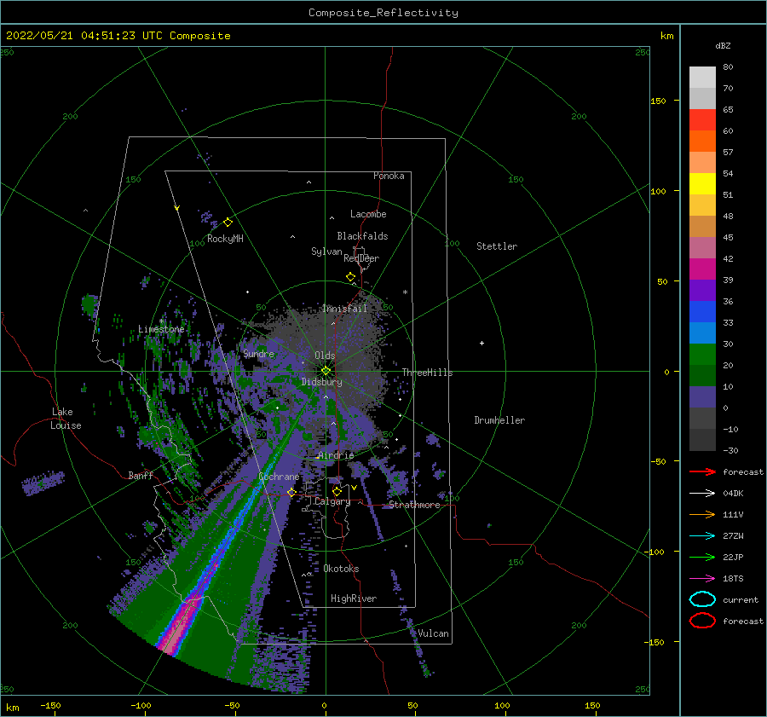Screen dimensions: 767x717
Task: Click the red forecast arrow in the legend
Action: click(702, 471)
